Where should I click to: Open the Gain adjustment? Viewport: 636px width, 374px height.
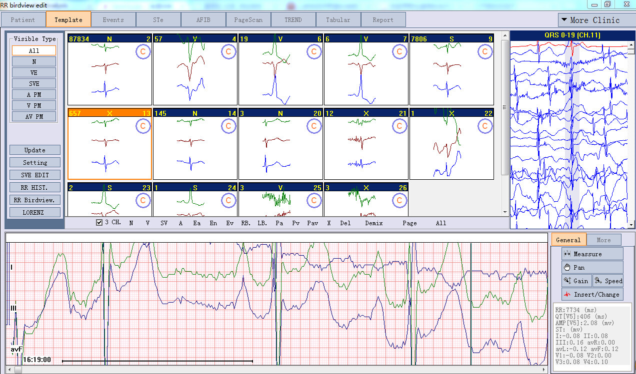(x=576, y=281)
